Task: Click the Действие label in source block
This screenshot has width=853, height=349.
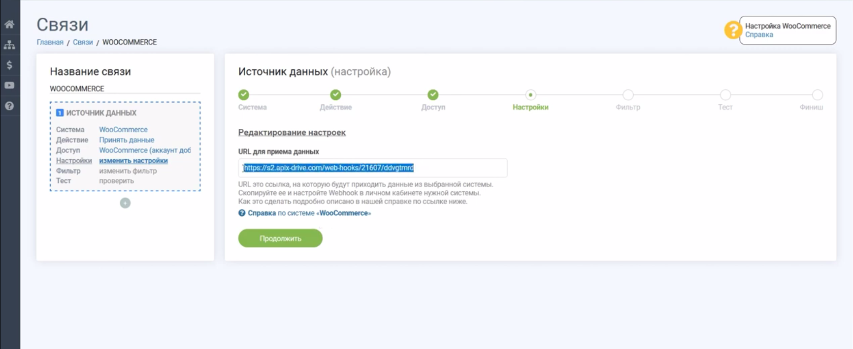Action: point(72,140)
